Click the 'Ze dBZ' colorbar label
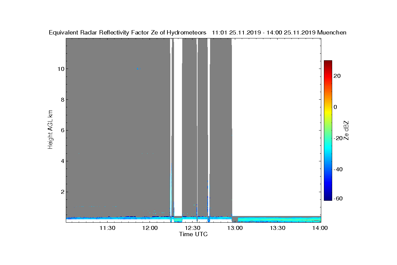 coord(347,131)
